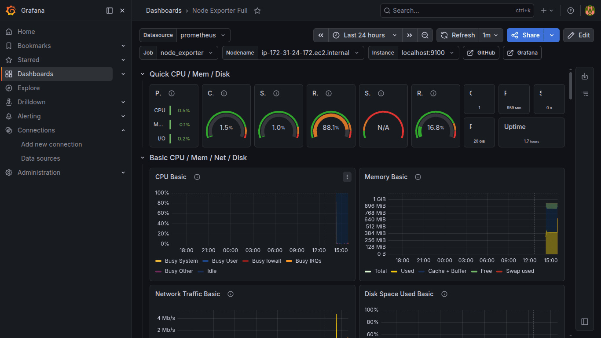
Task: Open the GitHub link button
Action: click(x=481, y=53)
